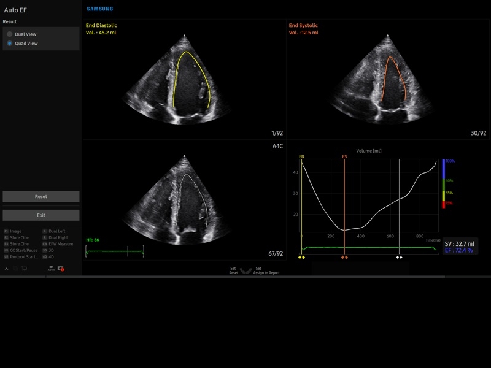Open the storage warning icon with red alert

(x=61, y=269)
